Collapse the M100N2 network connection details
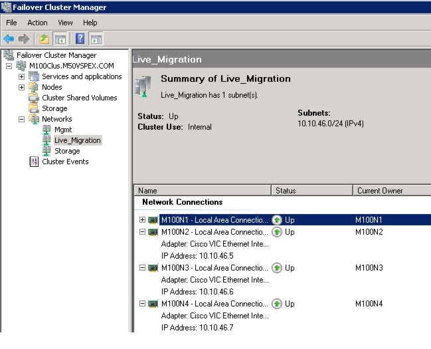431x349 pixels. [142, 232]
